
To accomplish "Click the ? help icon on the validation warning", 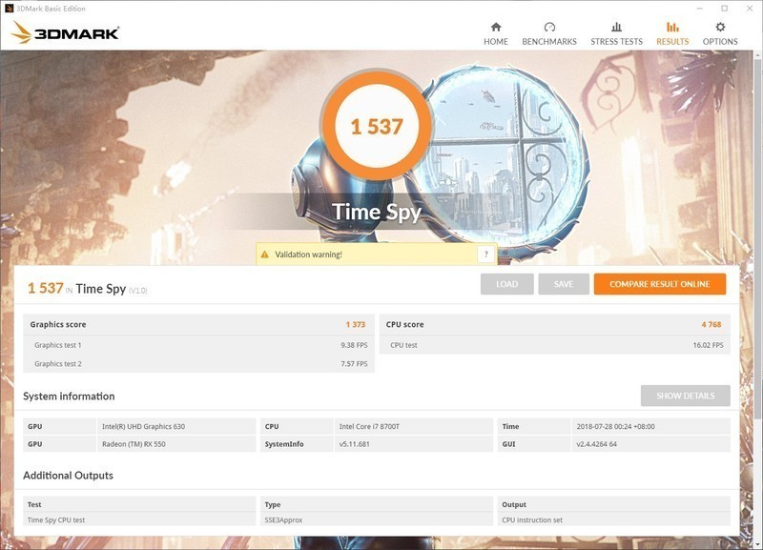I will [x=485, y=252].
